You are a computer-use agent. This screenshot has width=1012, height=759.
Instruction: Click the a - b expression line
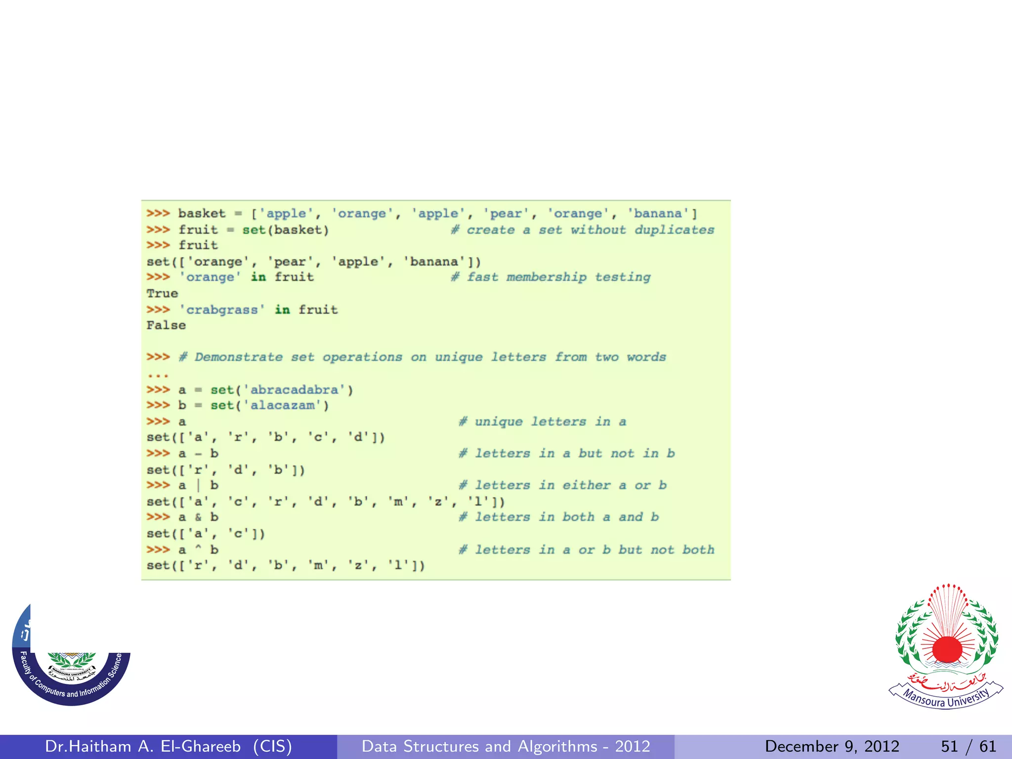coord(182,453)
